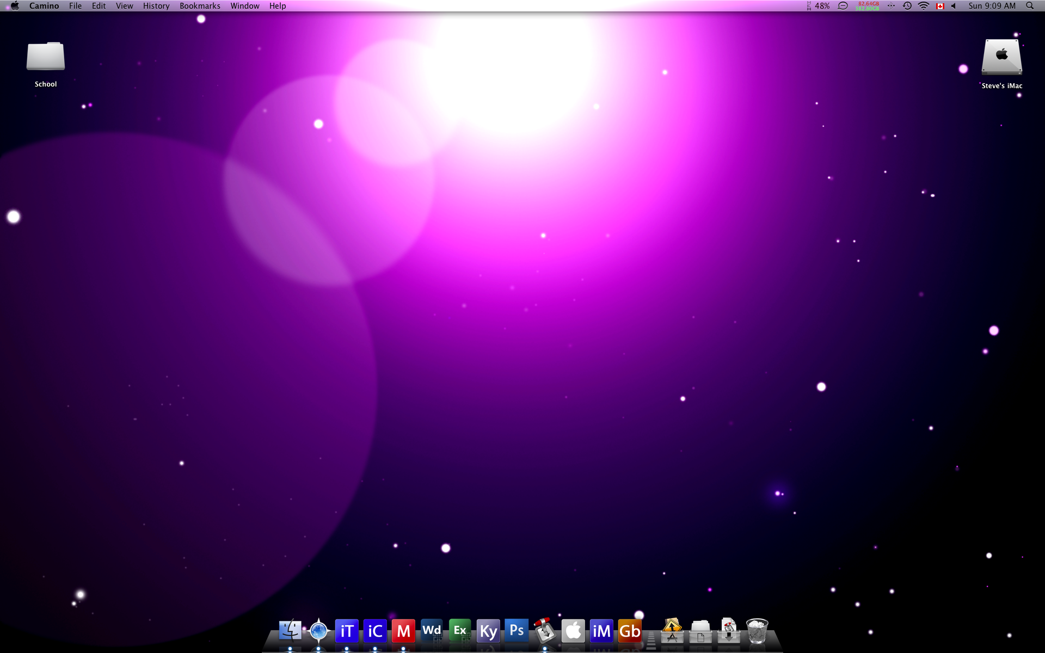This screenshot has height=653, width=1045.
Task: Launch Photoshop from the dock
Action: coord(517,631)
